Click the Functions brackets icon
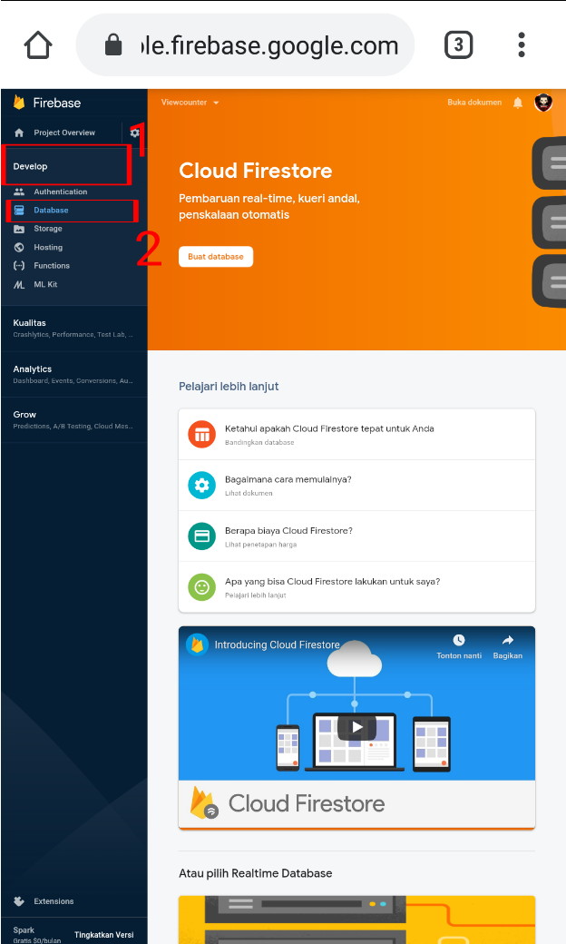Image resolution: width=566 pixels, height=944 pixels. point(19,265)
